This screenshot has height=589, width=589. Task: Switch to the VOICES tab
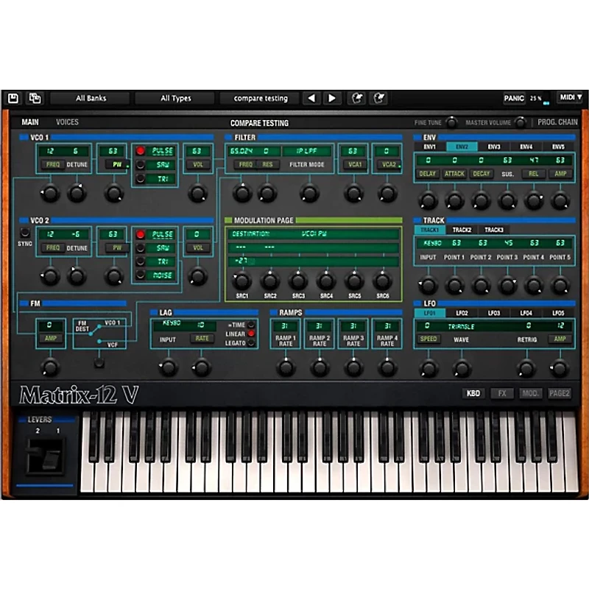[67, 122]
